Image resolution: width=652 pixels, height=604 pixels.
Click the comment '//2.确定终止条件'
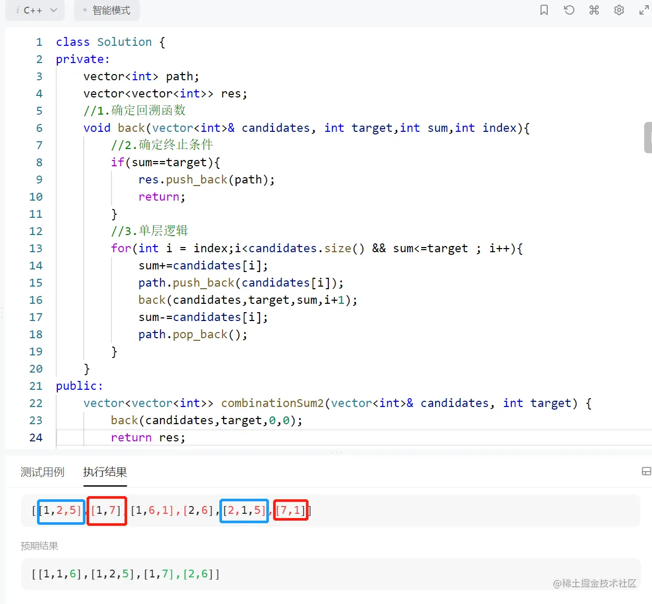[x=162, y=145]
